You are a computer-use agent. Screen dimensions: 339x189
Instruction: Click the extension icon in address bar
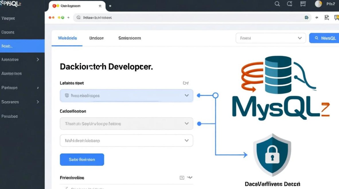[x=307, y=18]
